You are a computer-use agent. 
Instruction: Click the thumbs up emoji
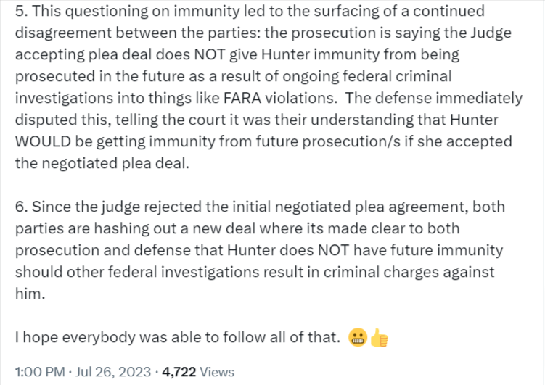point(377,338)
